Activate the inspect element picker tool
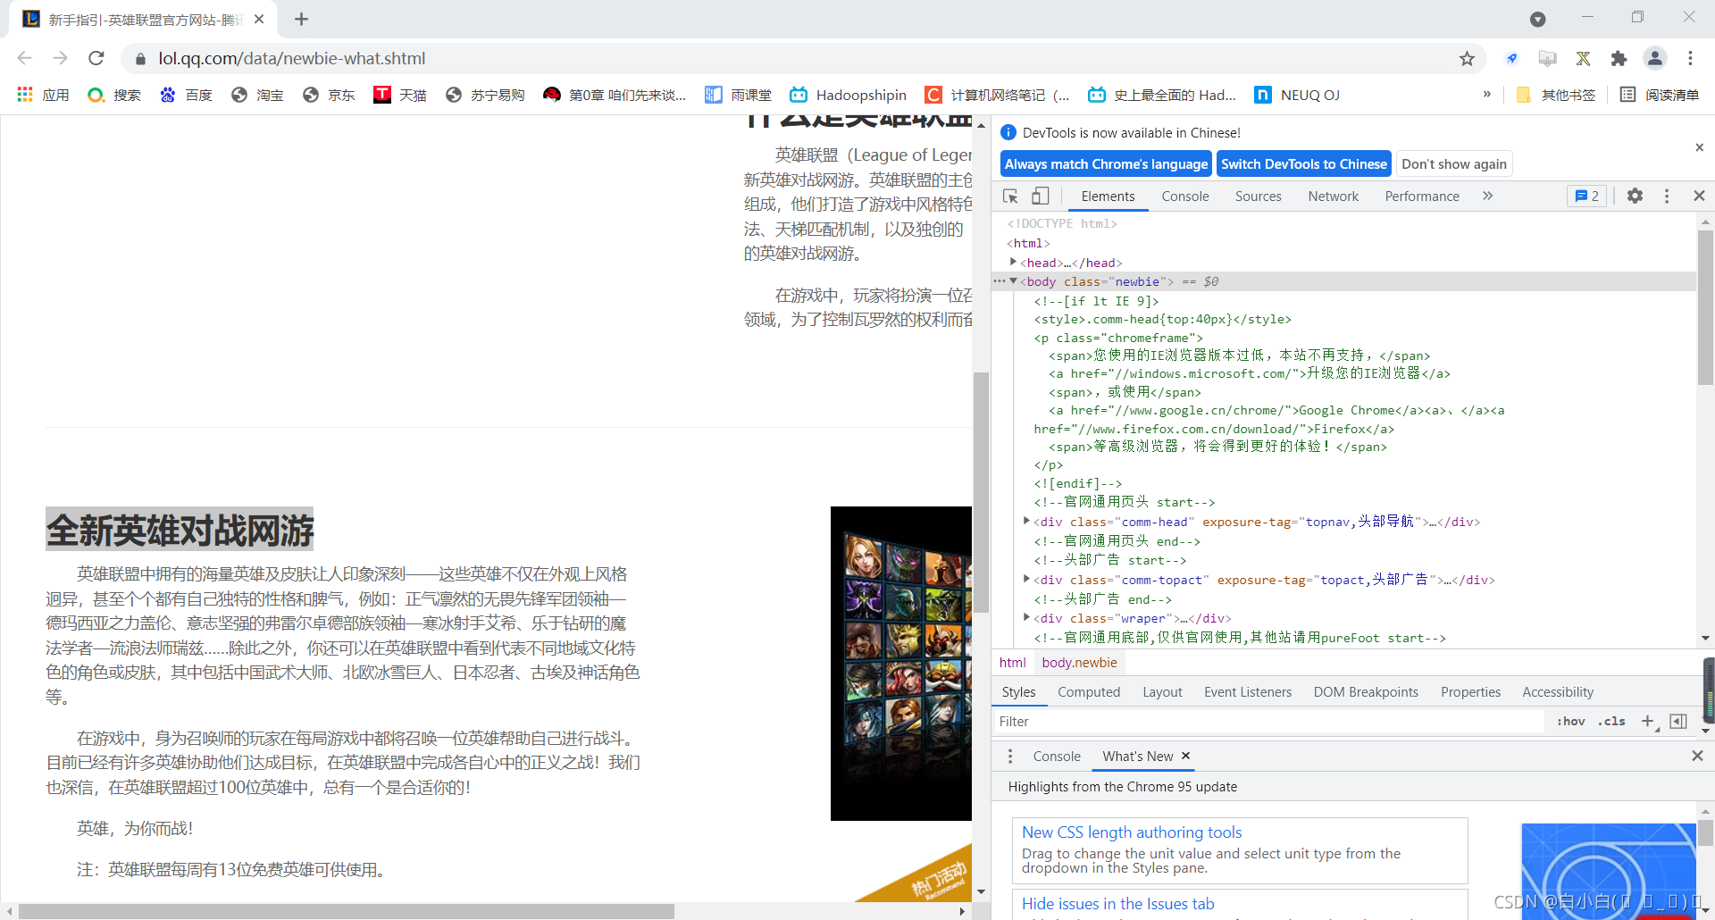Image resolution: width=1715 pixels, height=920 pixels. point(1010,196)
